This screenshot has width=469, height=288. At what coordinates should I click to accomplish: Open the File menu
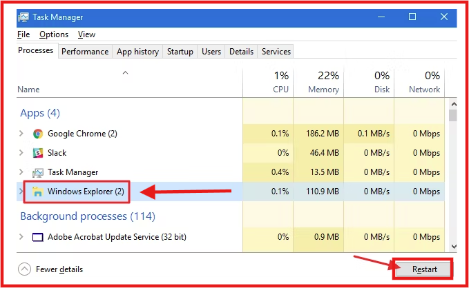(23, 34)
